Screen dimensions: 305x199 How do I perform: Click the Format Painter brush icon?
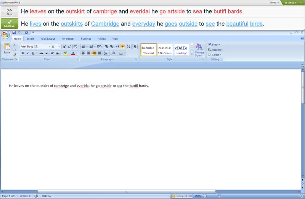tap(15, 55)
